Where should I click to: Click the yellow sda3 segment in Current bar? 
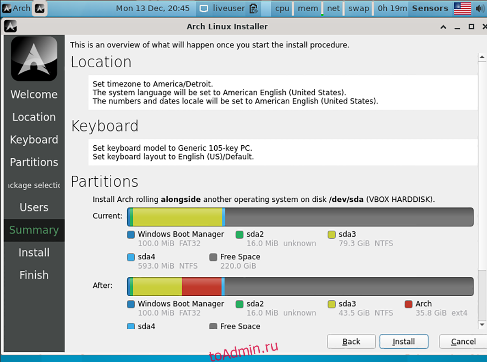click(x=178, y=217)
